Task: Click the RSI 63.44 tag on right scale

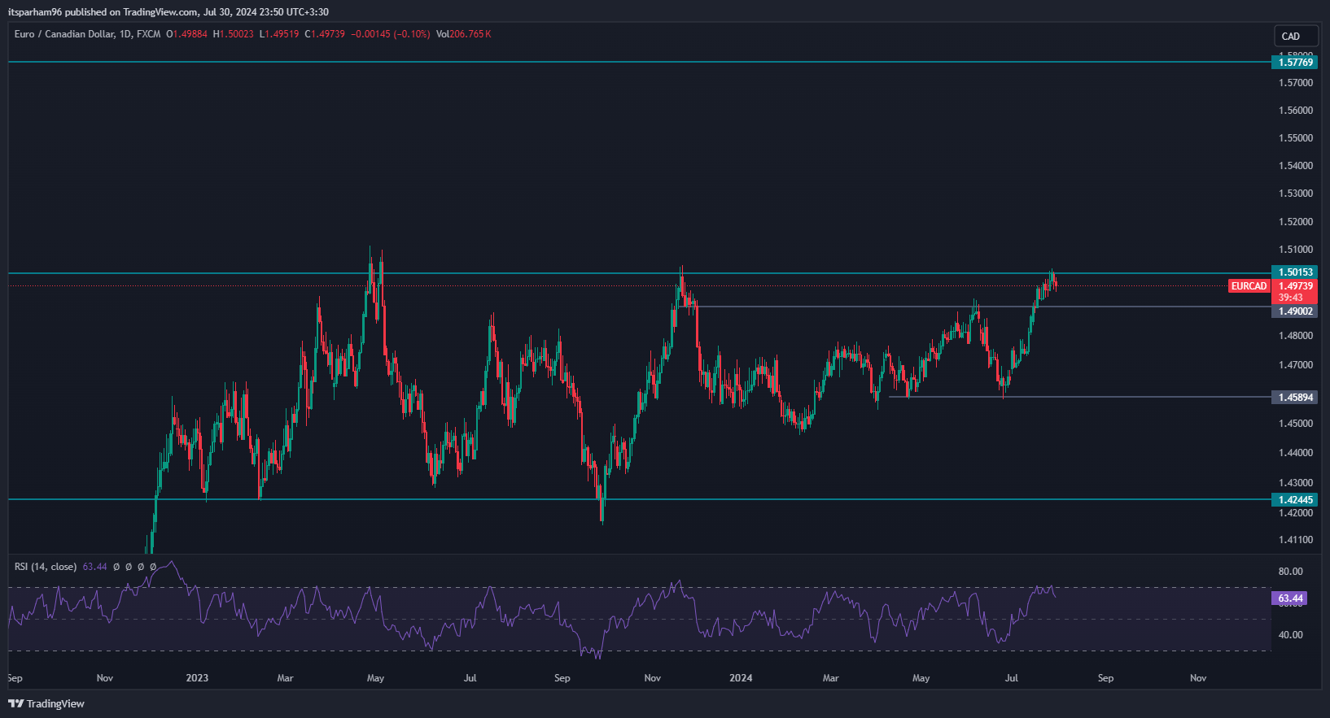Action: [x=1290, y=598]
